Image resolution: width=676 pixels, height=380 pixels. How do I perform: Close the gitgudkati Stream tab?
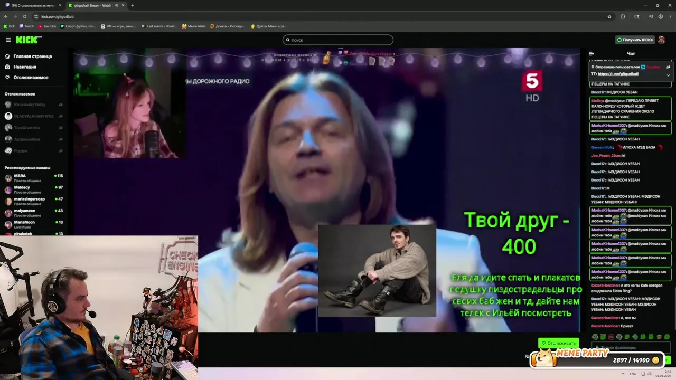pyautogui.click(x=123, y=5)
